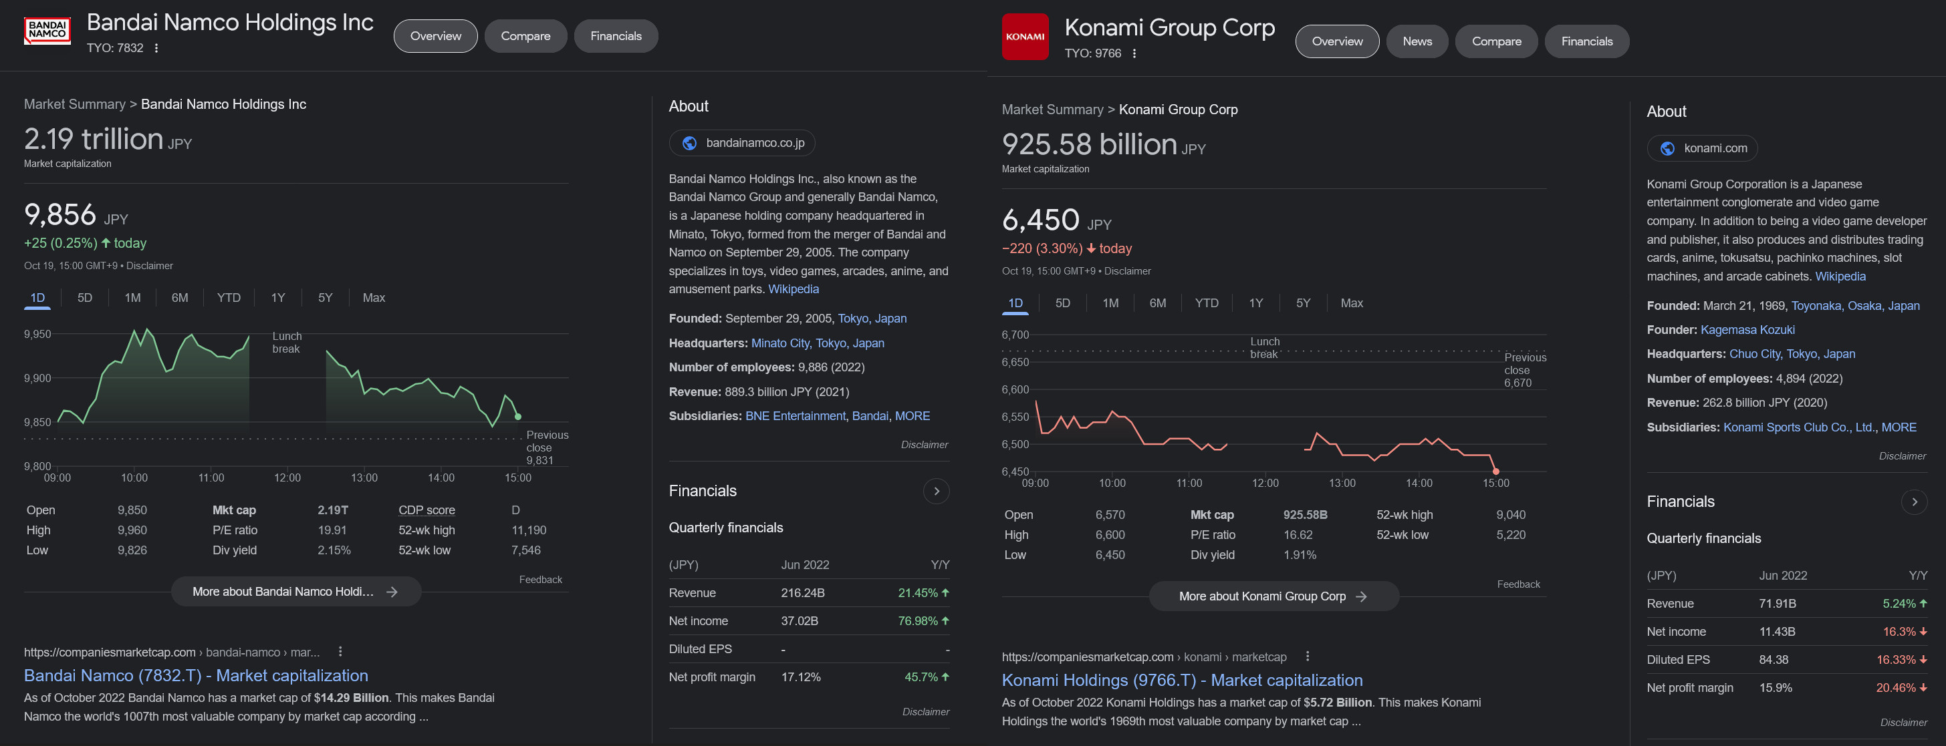Open Konami News tab
This screenshot has width=1946, height=746.
click(1417, 41)
